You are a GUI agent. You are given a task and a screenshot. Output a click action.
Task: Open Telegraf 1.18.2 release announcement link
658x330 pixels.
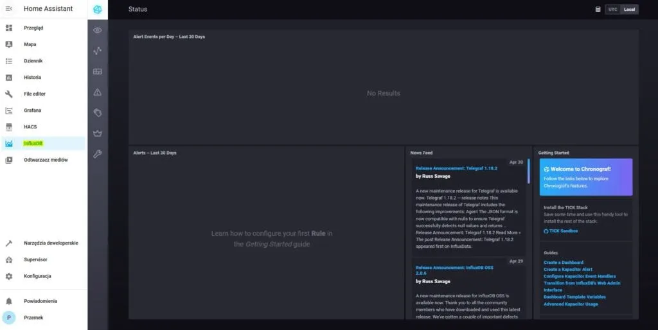456,168
